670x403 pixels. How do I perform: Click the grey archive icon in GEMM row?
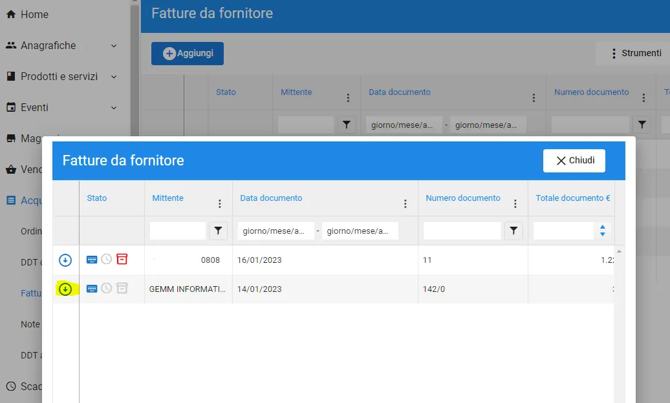(122, 288)
